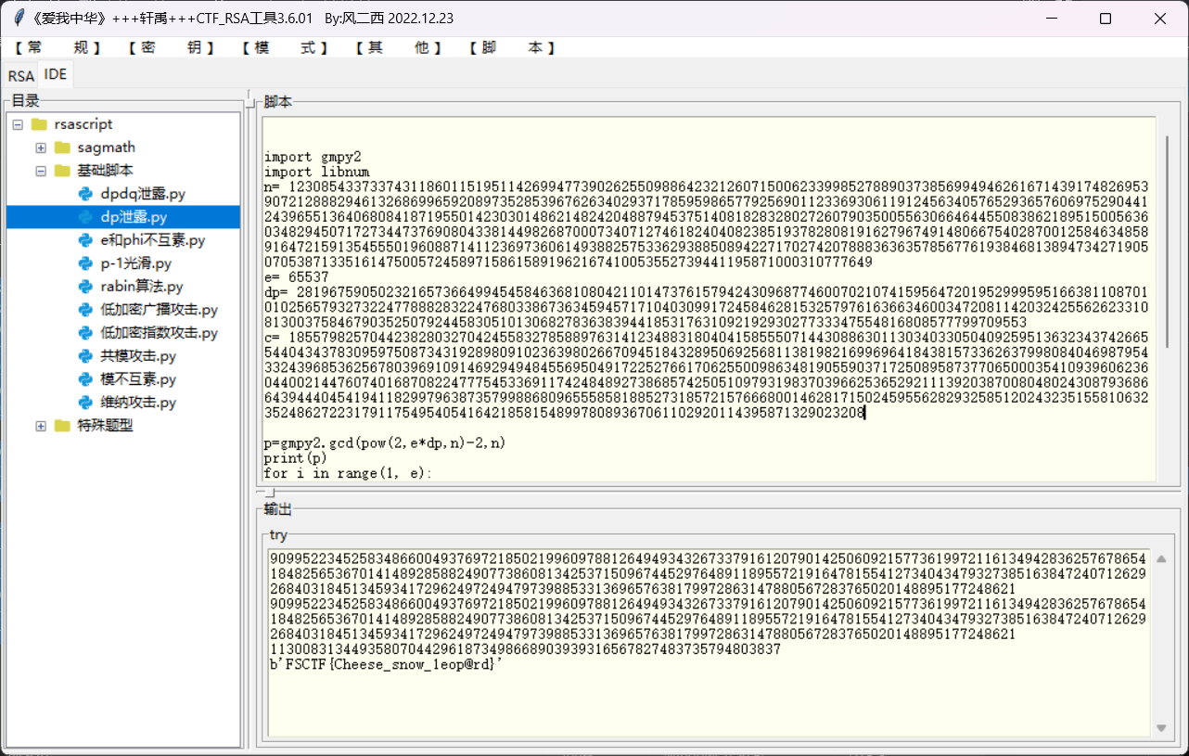Image resolution: width=1189 pixels, height=756 pixels.
Task: Click the output scroll up arrow
Action: tap(1160, 559)
